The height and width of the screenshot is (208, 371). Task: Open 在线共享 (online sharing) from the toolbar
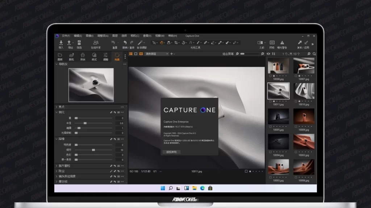[96, 43]
